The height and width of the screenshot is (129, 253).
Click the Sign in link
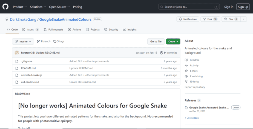coord(229,7)
